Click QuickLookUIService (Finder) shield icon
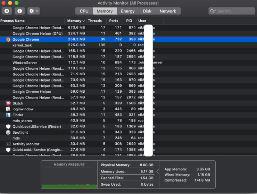This screenshot has width=257, height=194. point(8,126)
